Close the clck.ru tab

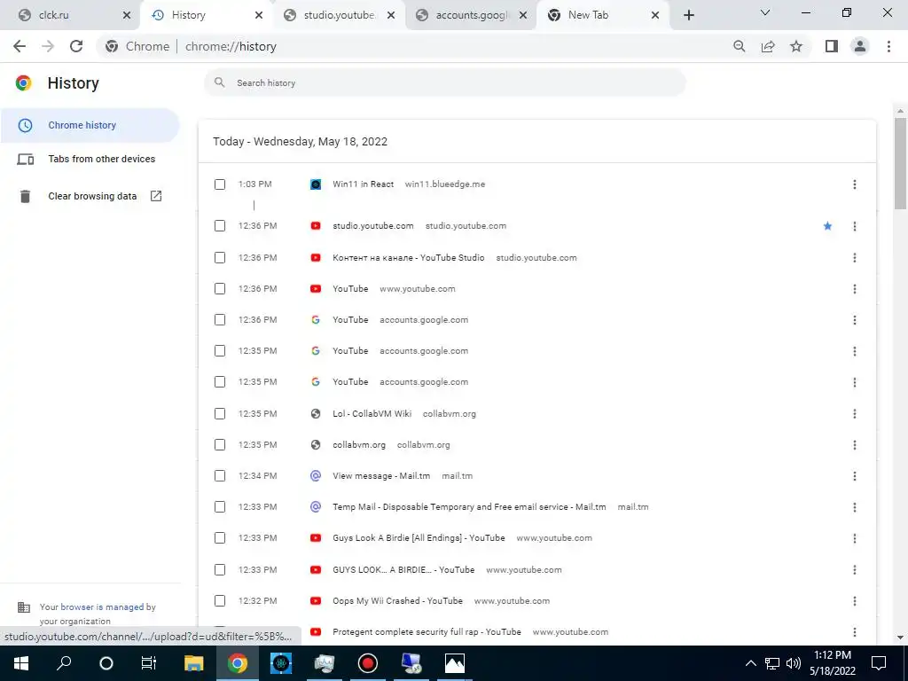coord(127,15)
